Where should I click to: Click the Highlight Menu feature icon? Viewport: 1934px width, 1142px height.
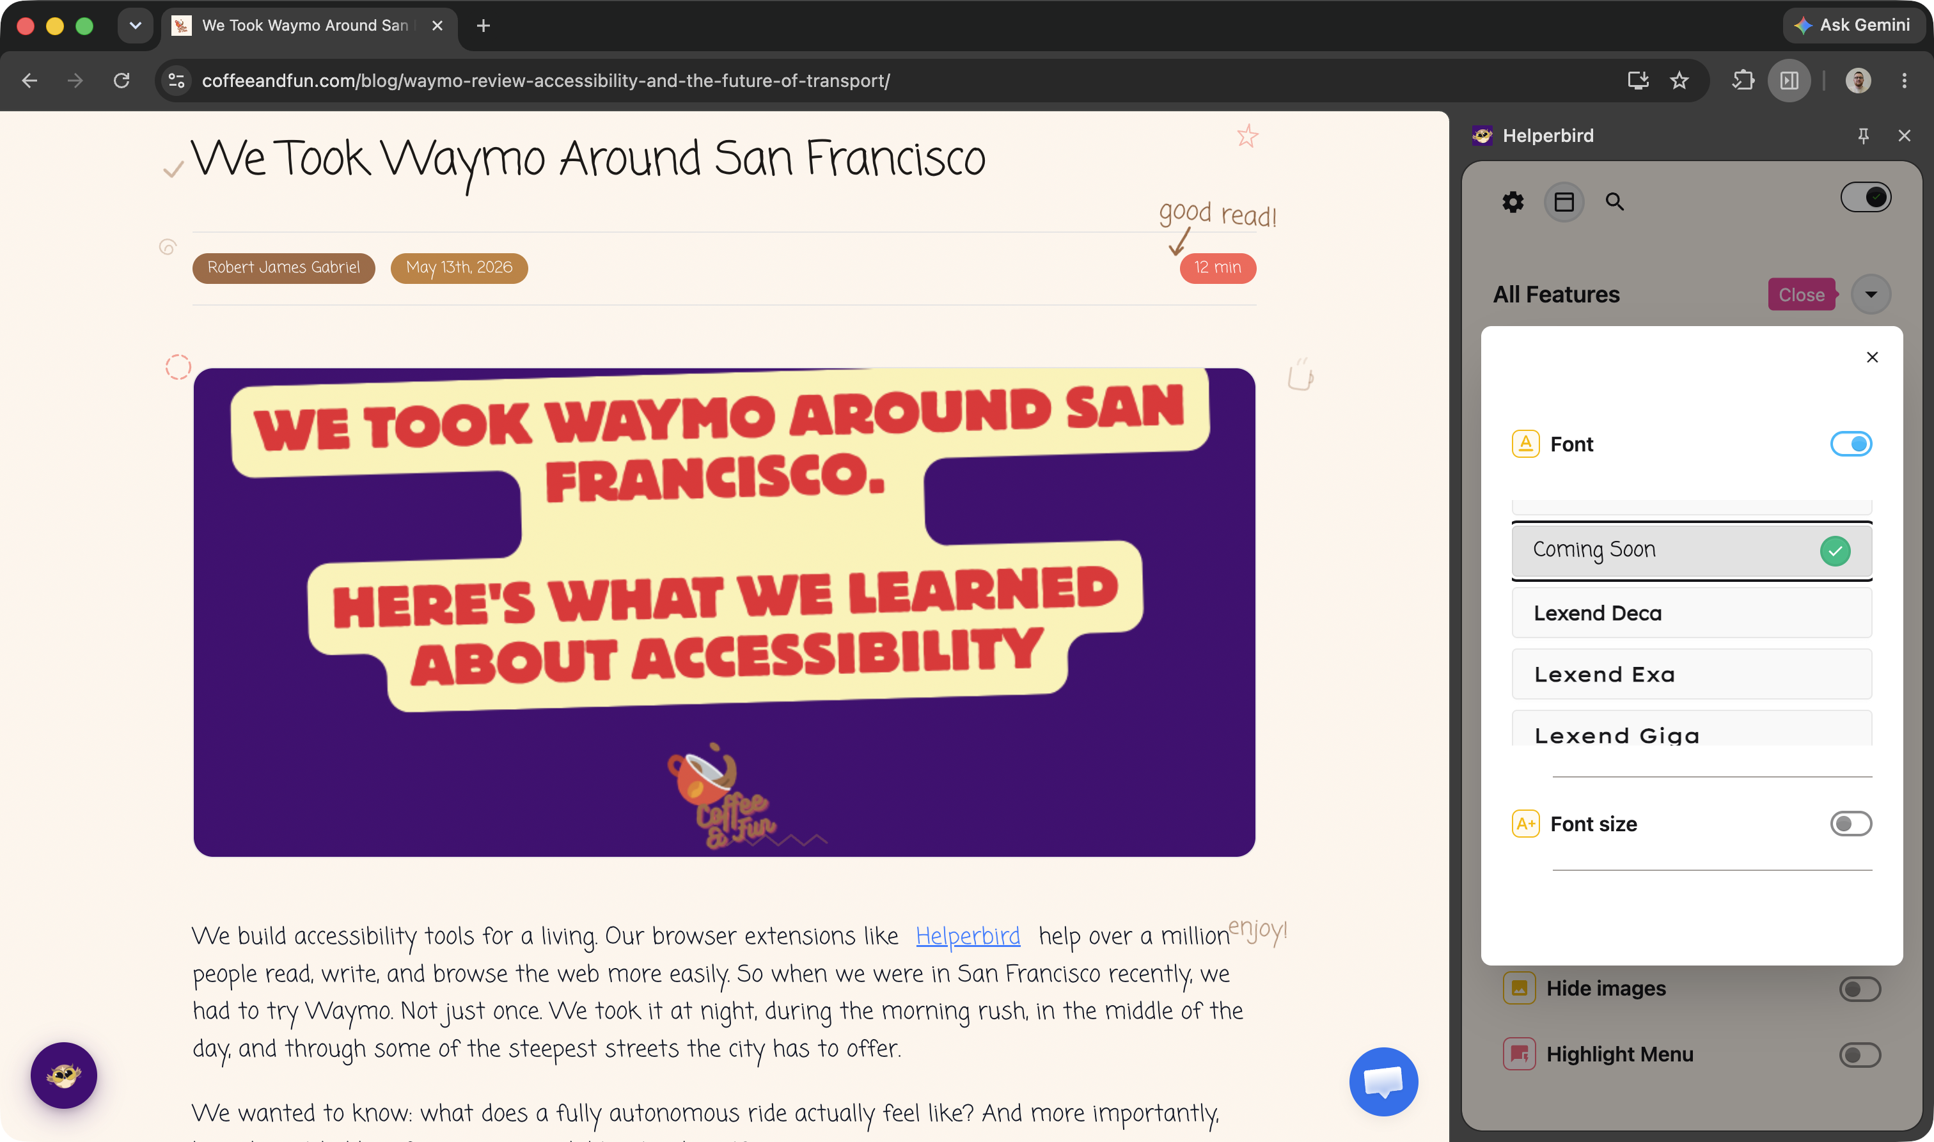point(1519,1054)
